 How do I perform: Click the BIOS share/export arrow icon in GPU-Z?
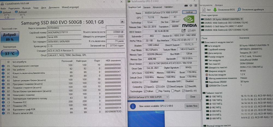tap(183, 31)
